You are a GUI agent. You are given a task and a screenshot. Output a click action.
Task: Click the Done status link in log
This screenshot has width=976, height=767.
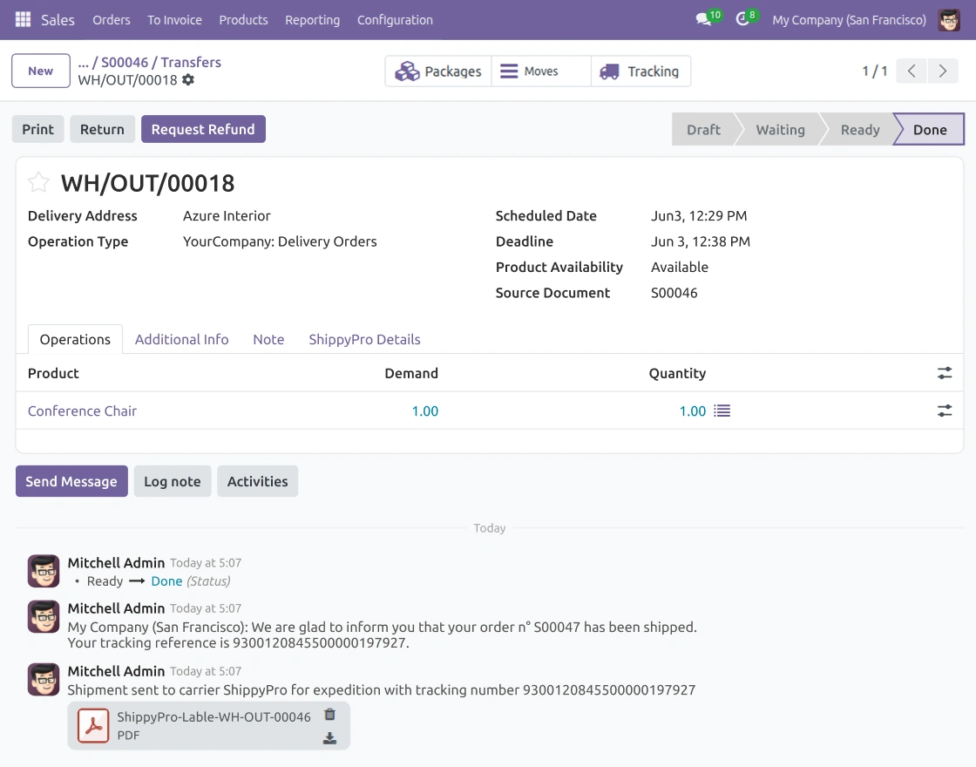coord(166,580)
